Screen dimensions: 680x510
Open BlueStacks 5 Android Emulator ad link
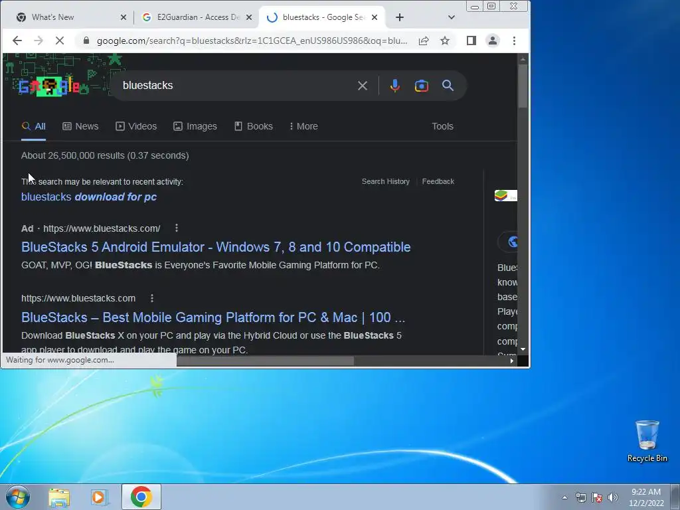[216, 247]
